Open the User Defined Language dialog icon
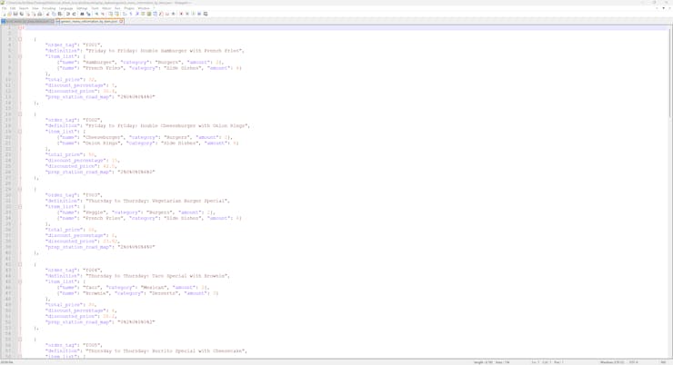Viewport: 673px width, 365px height. [x=143, y=14]
